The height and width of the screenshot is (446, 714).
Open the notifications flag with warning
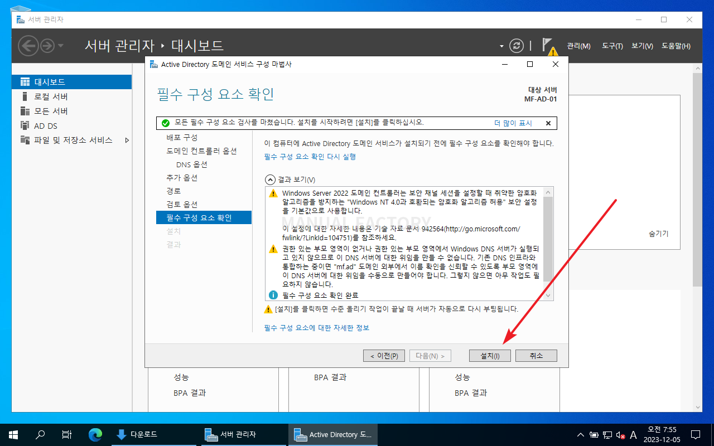click(x=549, y=46)
